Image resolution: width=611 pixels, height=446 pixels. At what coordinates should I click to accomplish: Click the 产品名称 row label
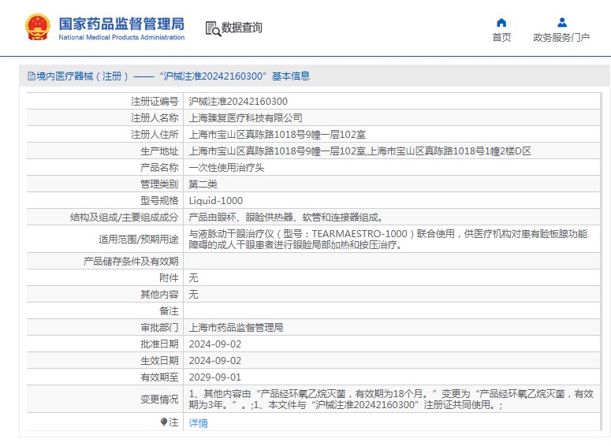pos(159,168)
